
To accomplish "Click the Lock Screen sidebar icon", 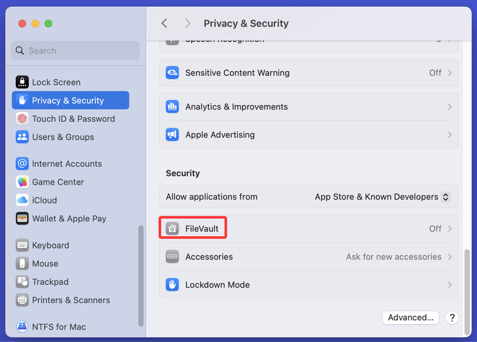I will [22, 82].
